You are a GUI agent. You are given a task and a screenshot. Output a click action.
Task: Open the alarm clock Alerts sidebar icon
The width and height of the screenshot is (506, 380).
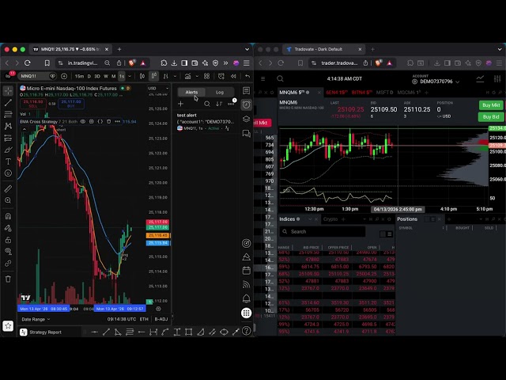(246, 104)
